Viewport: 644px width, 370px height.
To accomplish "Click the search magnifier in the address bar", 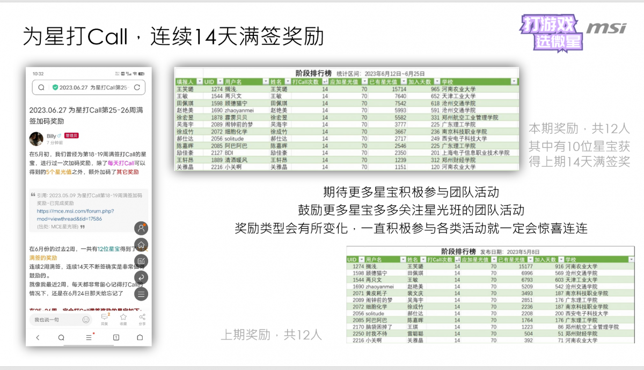I will (41, 87).
